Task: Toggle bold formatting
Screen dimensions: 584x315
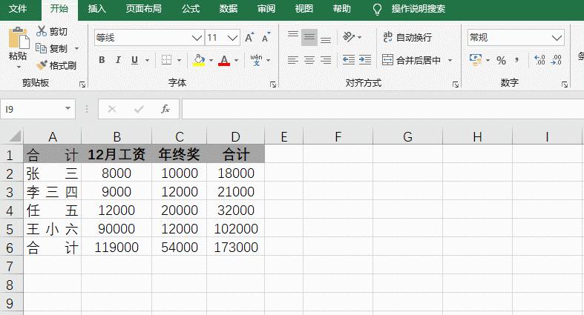Action: [x=102, y=60]
